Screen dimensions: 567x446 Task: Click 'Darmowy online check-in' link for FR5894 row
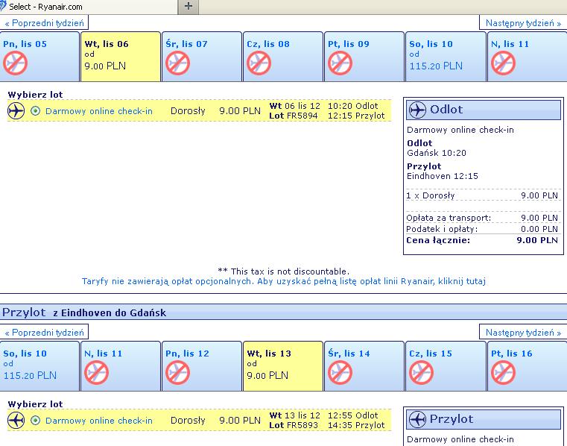coord(99,111)
